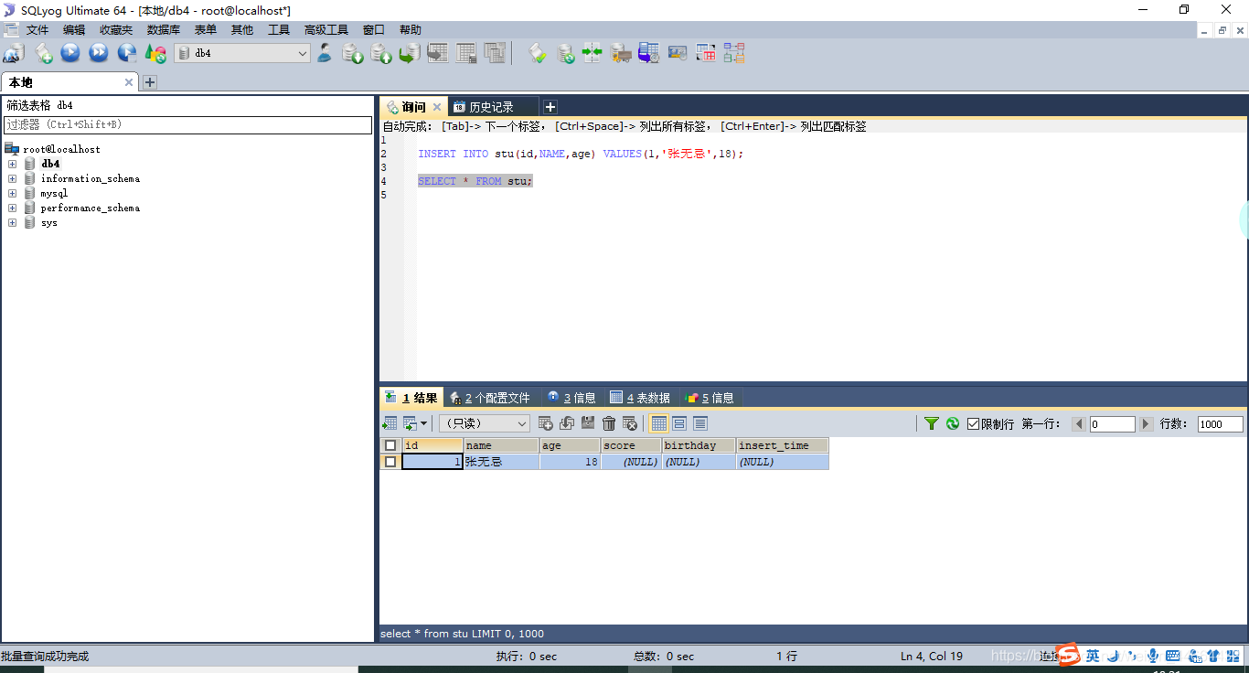Click the database icon with green return arrow
Screen dimensions: 1249x673
pos(410,53)
